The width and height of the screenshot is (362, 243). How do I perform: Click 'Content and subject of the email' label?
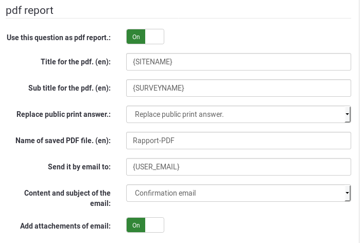[67, 198]
